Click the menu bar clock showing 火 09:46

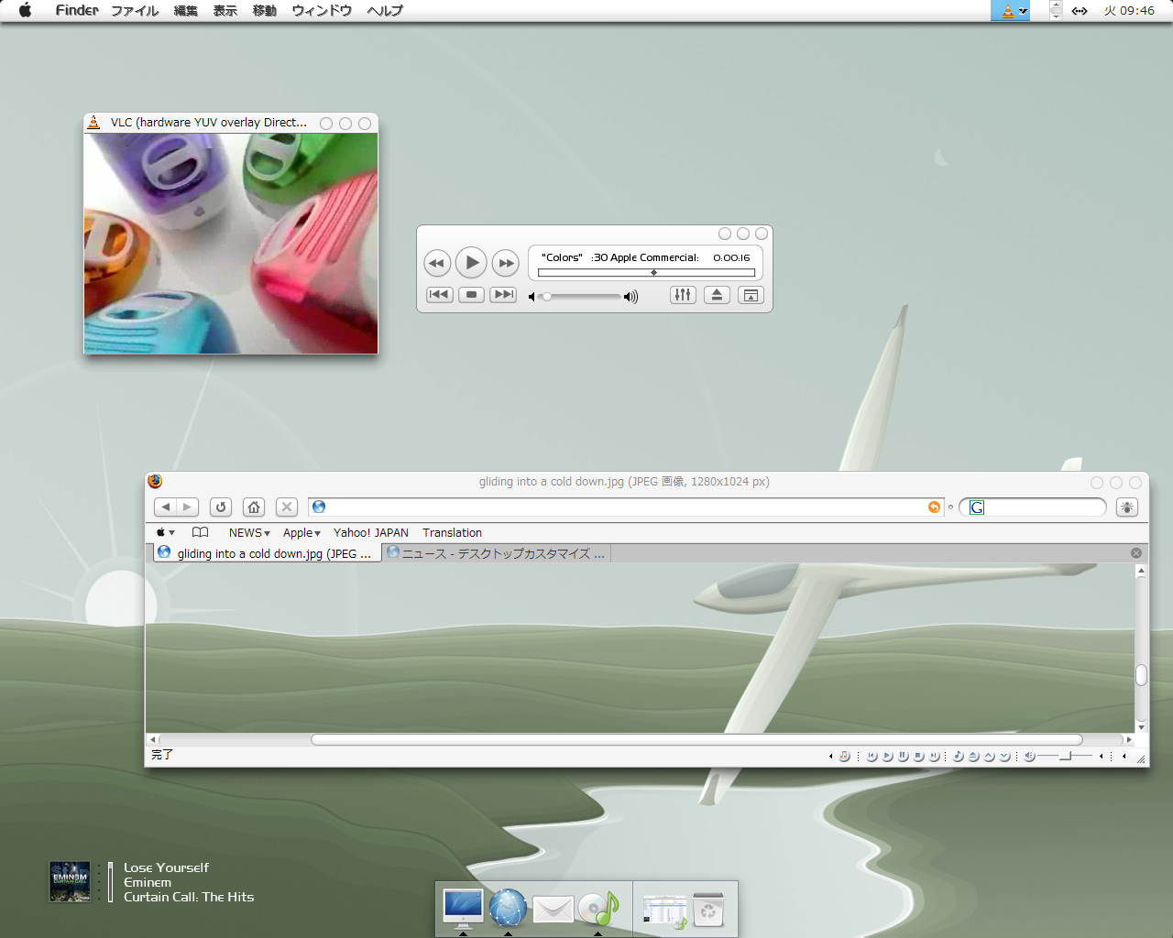pyautogui.click(x=1129, y=10)
